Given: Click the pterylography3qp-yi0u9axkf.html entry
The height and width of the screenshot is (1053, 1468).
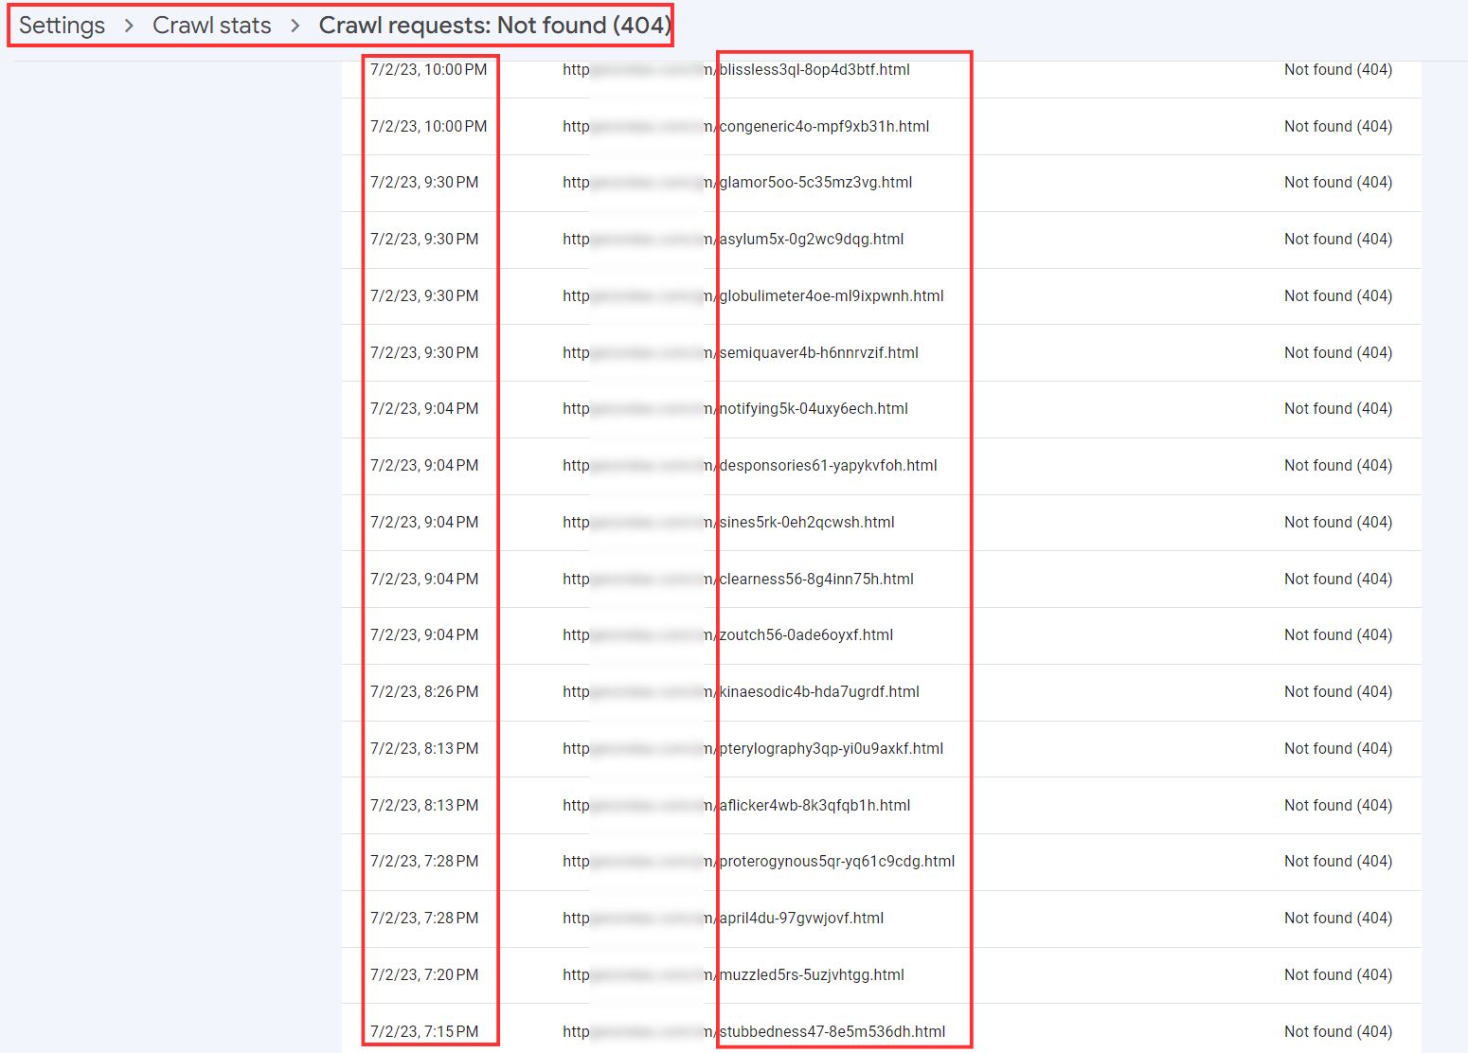Looking at the screenshot, I should tap(881, 749).
